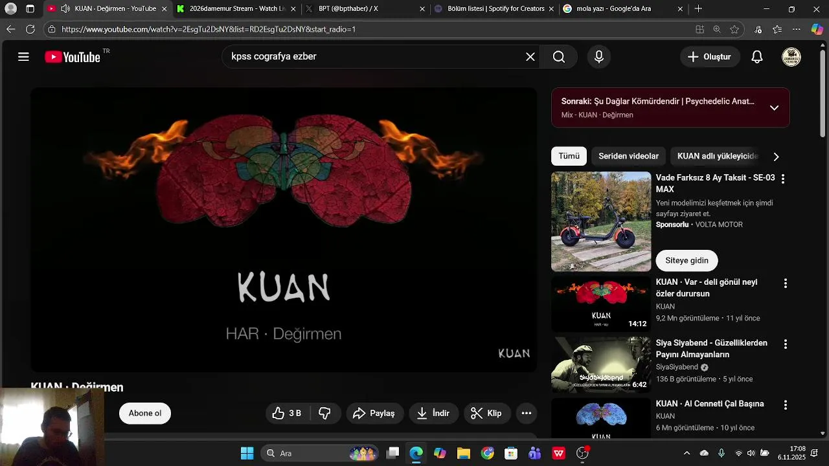Open the scooter ad thumbnail
The height and width of the screenshot is (466, 829).
pyautogui.click(x=601, y=221)
